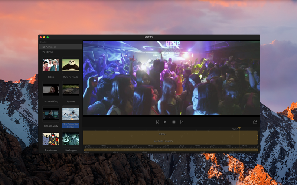The height and width of the screenshot is (185, 297).
Task: Click the All Videos film icon
Action: pos(44,47)
